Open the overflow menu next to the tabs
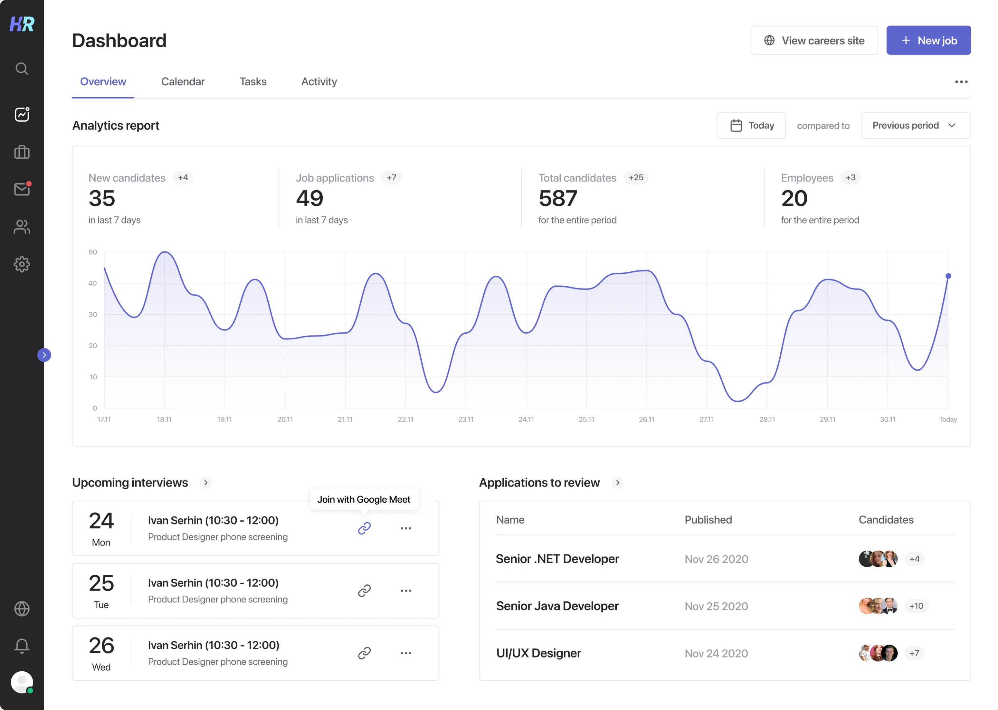Image resolution: width=998 pixels, height=710 pixels. click(x=960, y=81)
